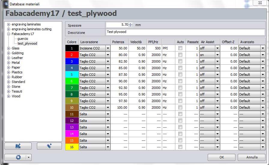269x165 pixels.
Task: Select the Plastics category in tree
Action: tap(17, 72)
